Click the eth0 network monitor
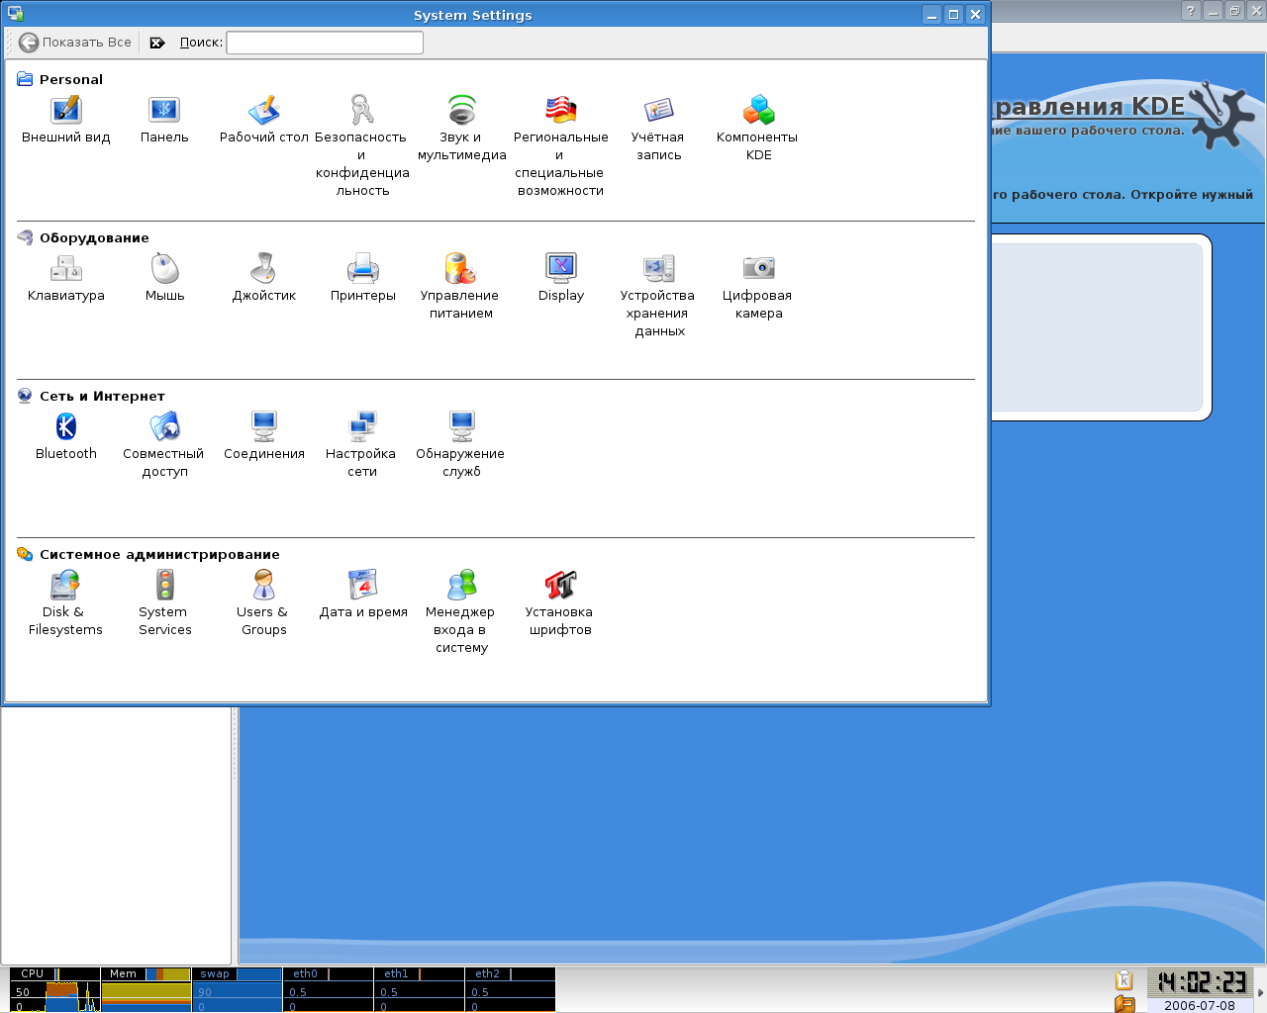This screenshot has height=1013, width=1267. pos(328,989)
